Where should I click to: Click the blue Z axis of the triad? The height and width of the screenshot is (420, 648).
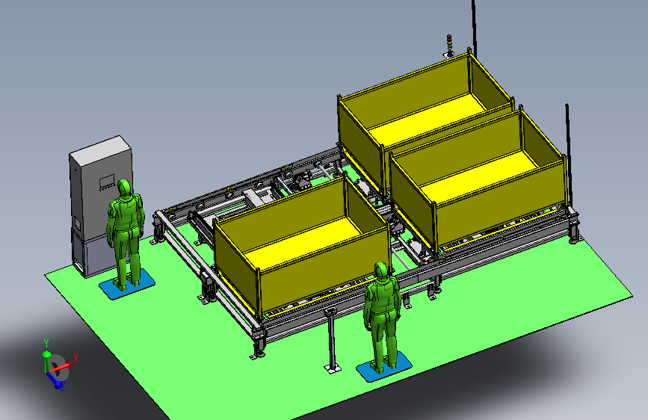(x=55, y=380)
